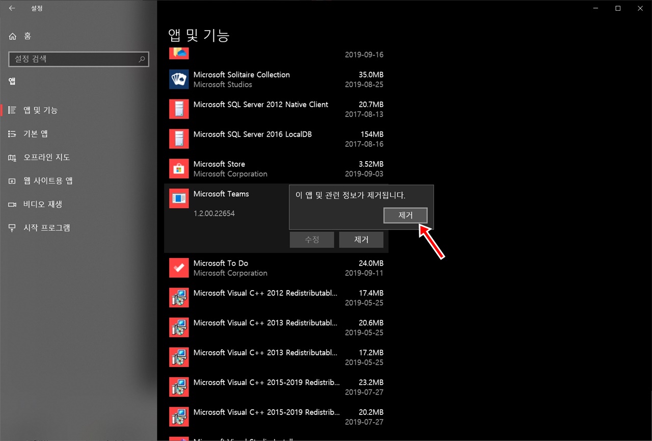Click the 35.0MB size value

tap(371, 74)
